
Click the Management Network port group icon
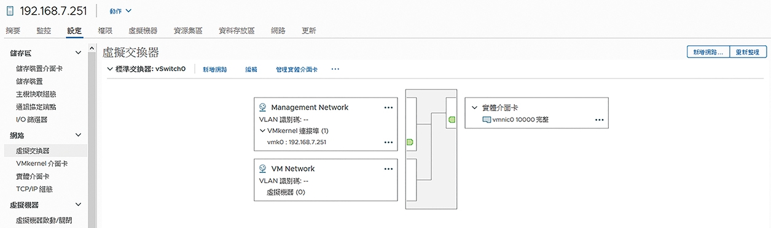(x=263, y=107)
